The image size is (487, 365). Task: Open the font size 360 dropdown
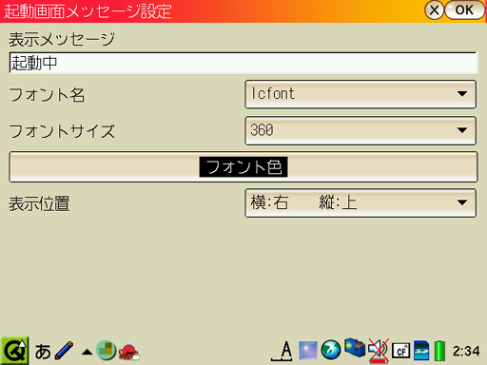point(360,130)
